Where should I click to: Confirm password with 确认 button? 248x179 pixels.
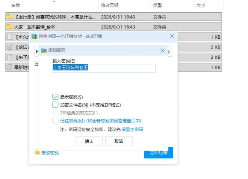coord(89,141)
